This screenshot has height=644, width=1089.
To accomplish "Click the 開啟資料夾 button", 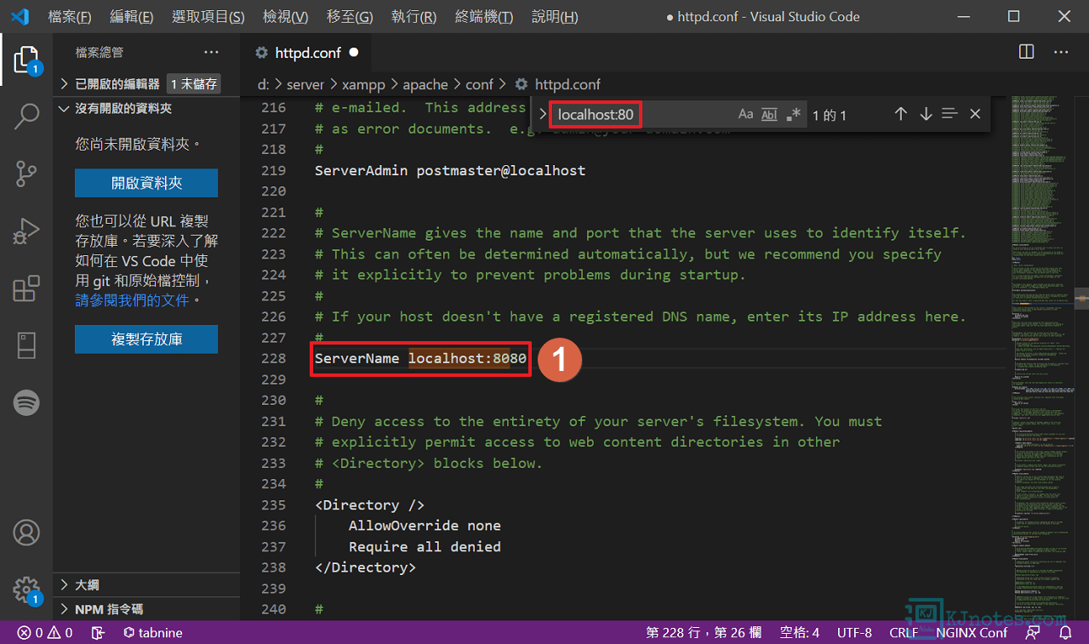I will (x=146, y=183).
